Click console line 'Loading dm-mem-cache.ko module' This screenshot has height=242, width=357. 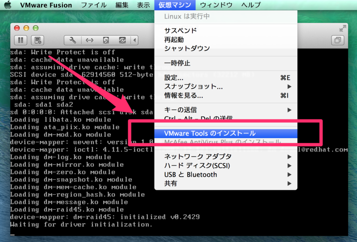73,187
